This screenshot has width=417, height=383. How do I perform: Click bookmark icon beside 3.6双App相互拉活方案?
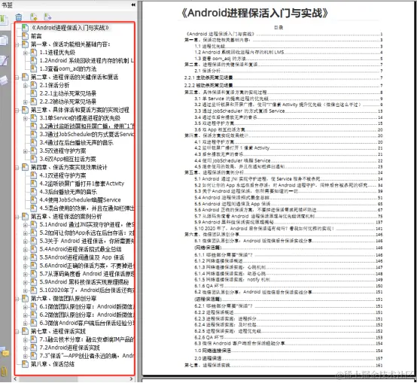pyautogui.click(x=34, y=159)
